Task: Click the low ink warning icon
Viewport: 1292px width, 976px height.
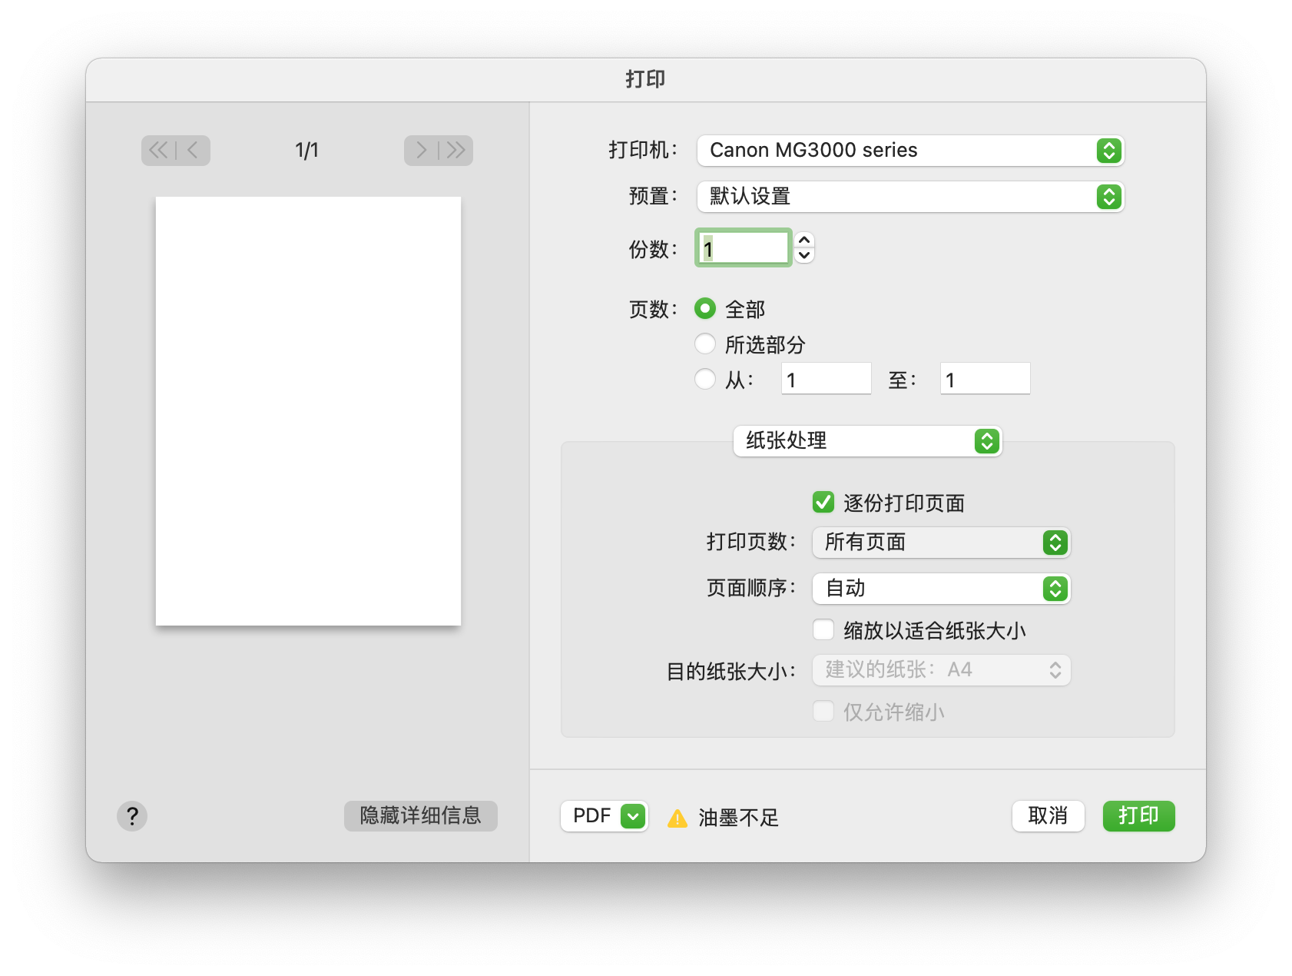Action: click(677, 818)
